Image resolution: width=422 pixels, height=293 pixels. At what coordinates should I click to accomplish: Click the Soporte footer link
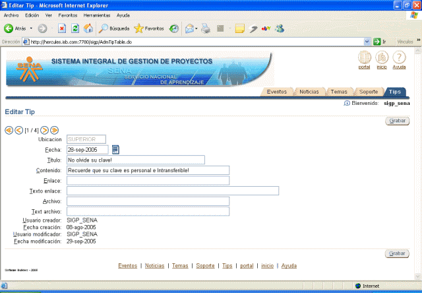point(205,266)
